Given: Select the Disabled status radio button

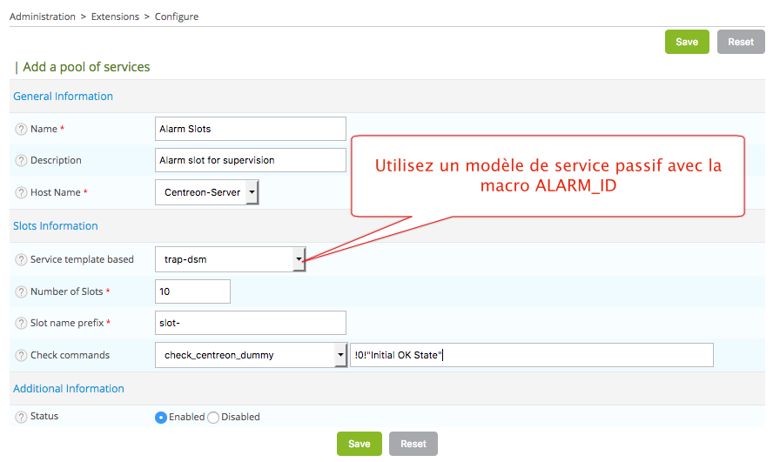Looking at the screenshot, I should [213, 418].
